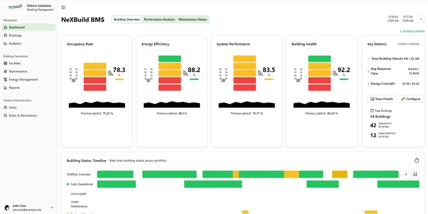Click the Configure button
Viewport: 428px width, 214px height.
pyautogui.click(x=411, y=99)
